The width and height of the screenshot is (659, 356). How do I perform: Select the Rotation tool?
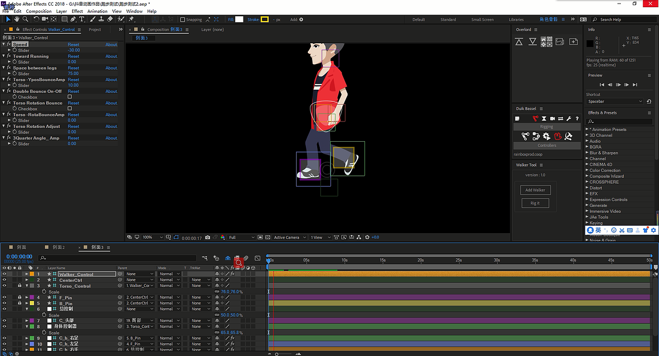pyautogui.click(x=36, y=19)
